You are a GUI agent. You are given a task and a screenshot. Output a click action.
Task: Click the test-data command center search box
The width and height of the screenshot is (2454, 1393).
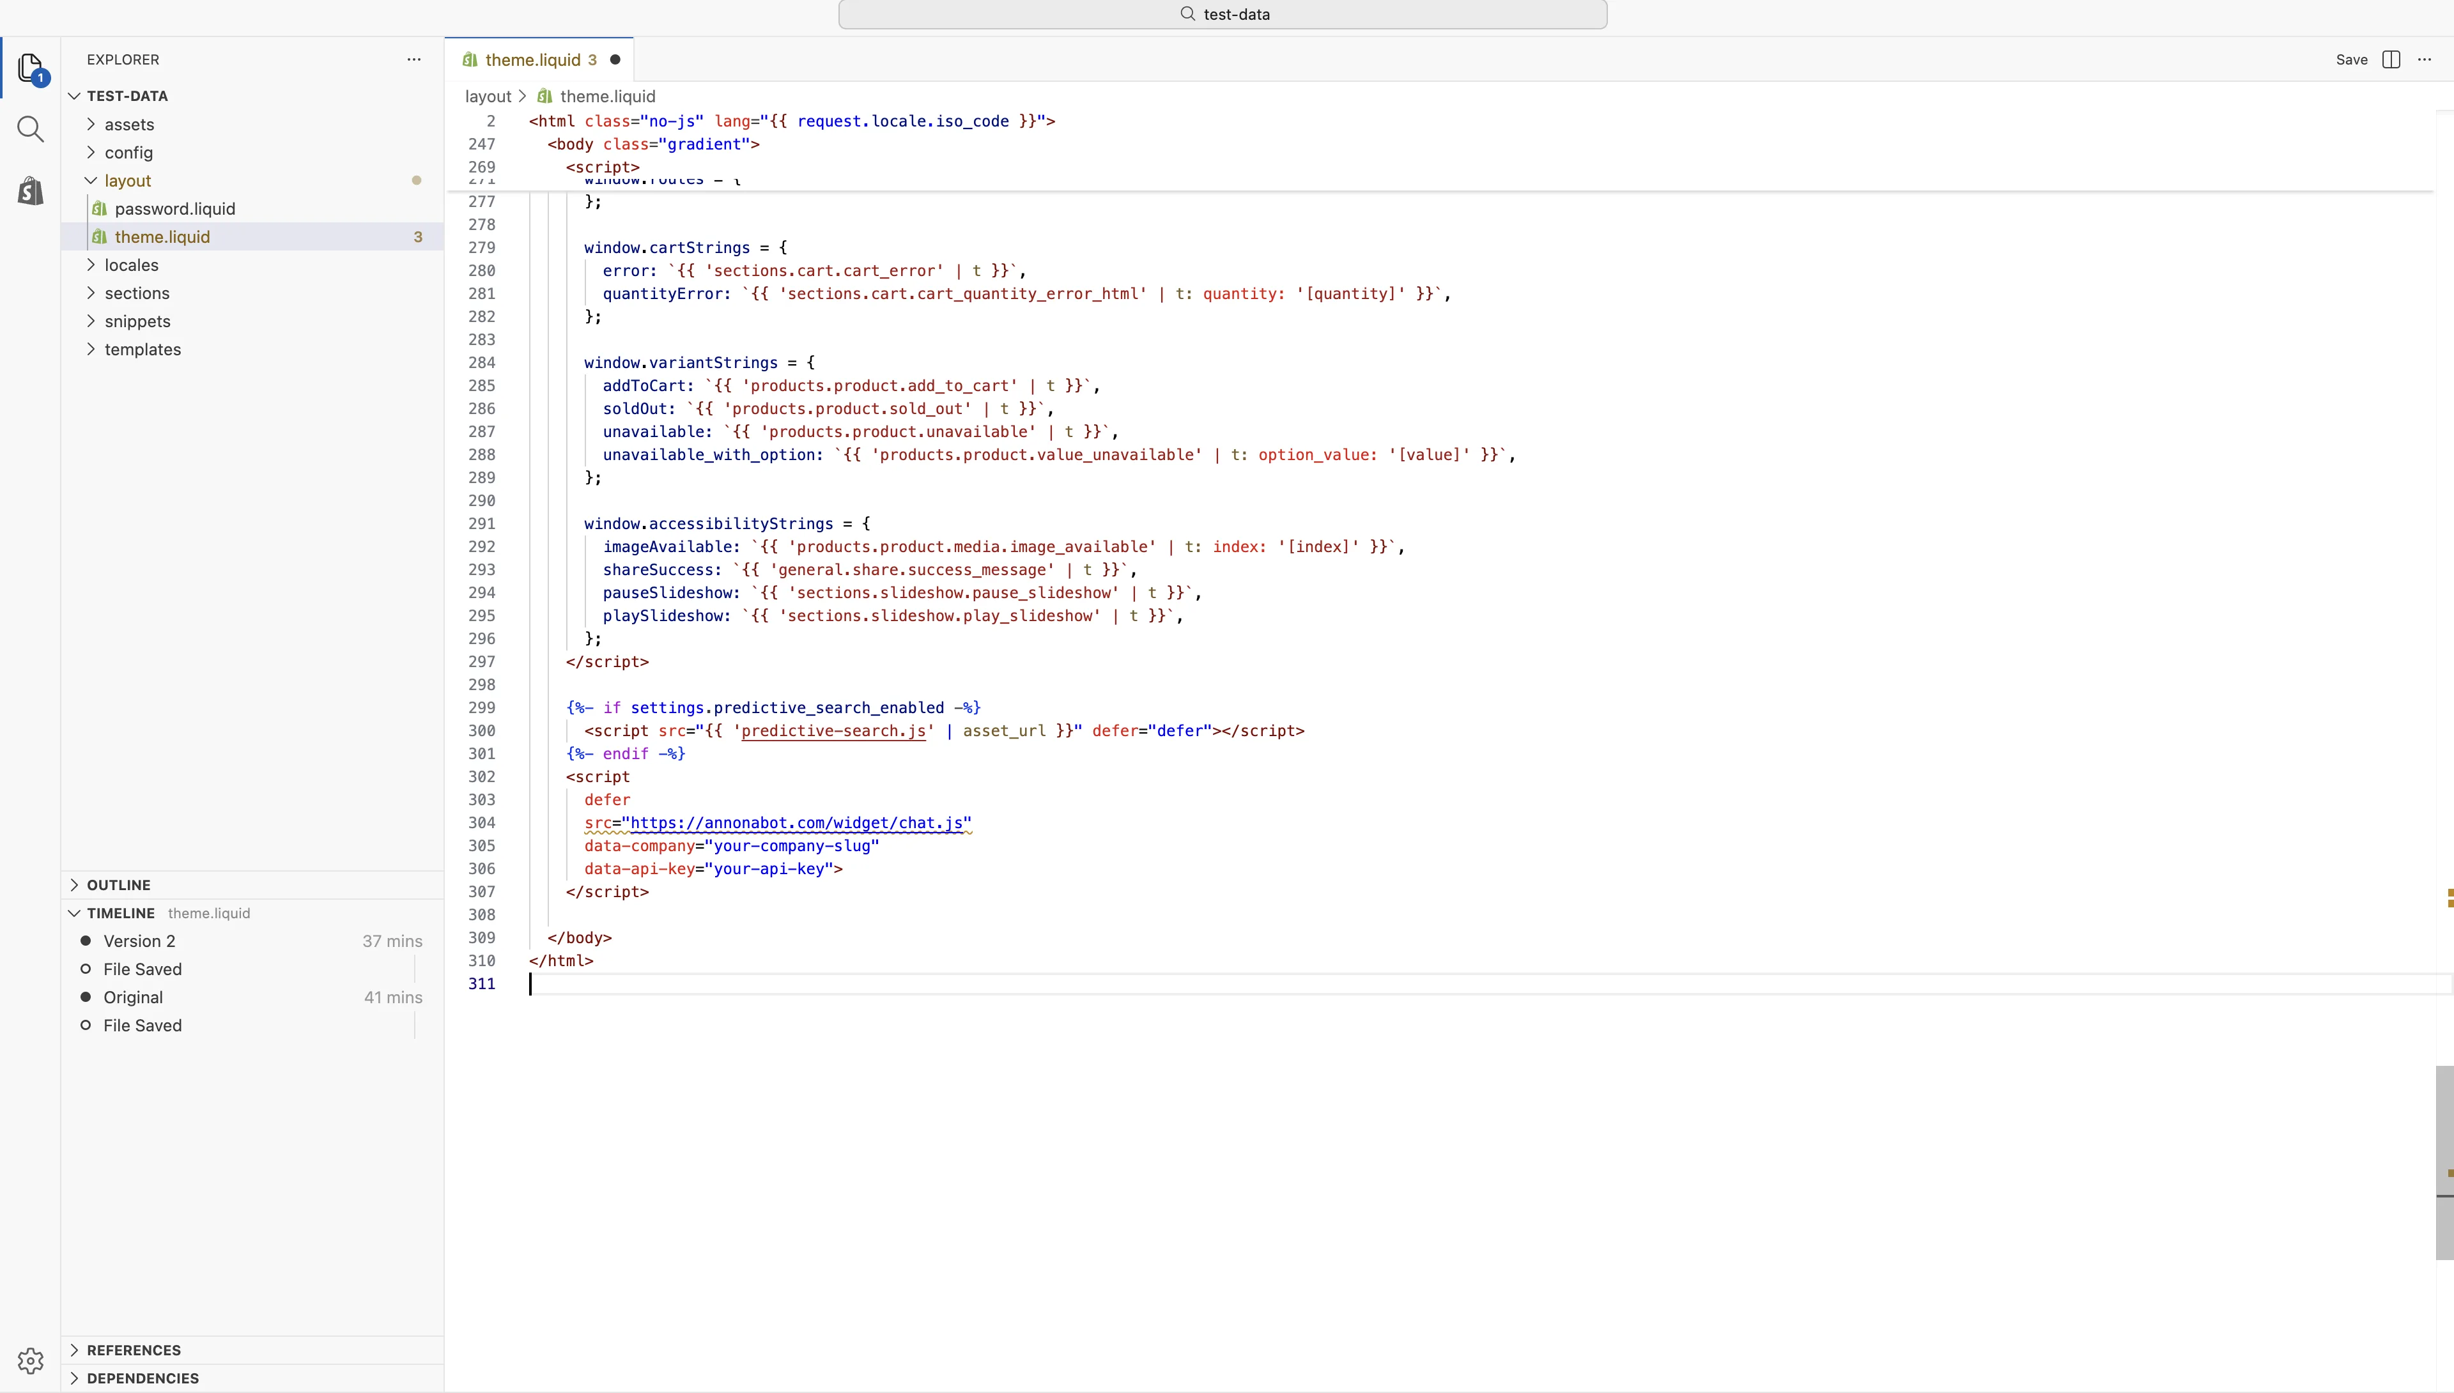(1223, 14)
